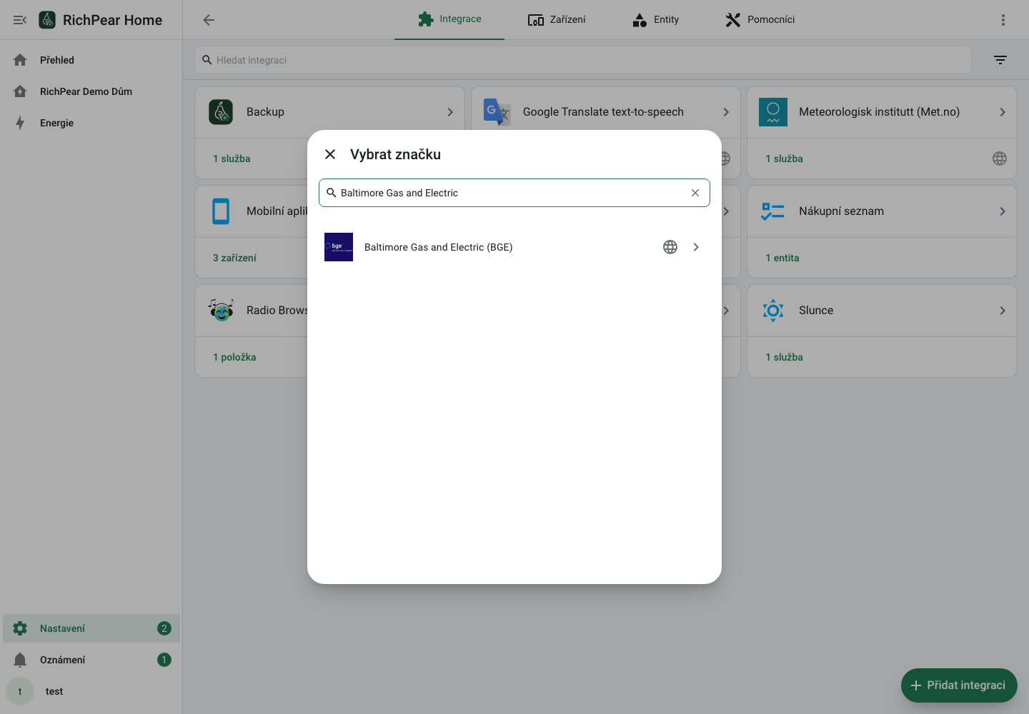Click the cloud globe icon for BGE

[x=670, y=247]
